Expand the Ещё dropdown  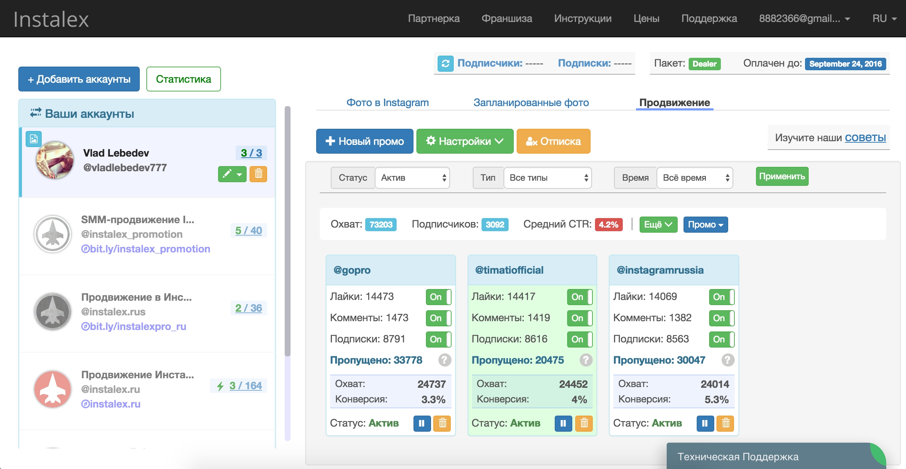pos(658,224)
